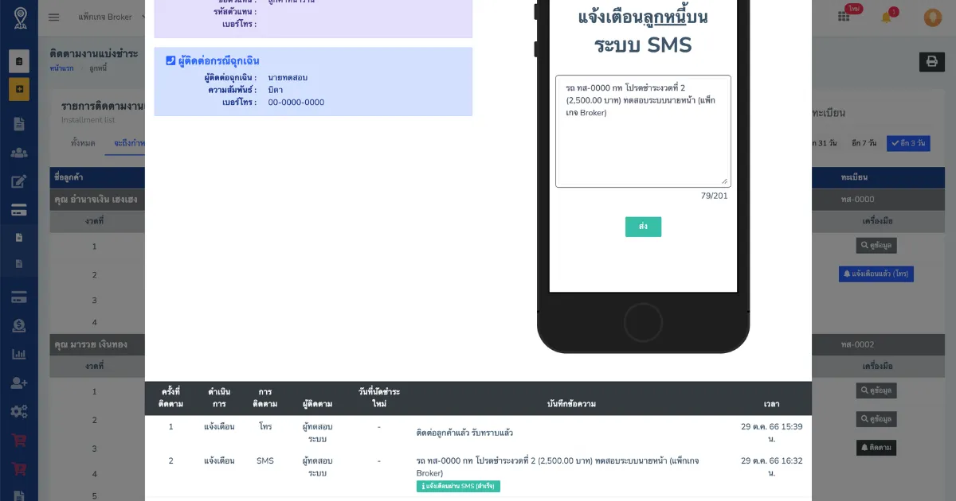956x501 pixels.
Task: Open the edit/compose icon in the sidebar
Action: (18, 181)
